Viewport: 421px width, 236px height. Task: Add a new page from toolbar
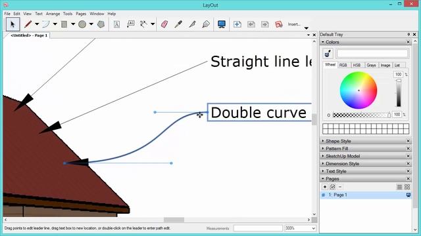pos(237,24)
